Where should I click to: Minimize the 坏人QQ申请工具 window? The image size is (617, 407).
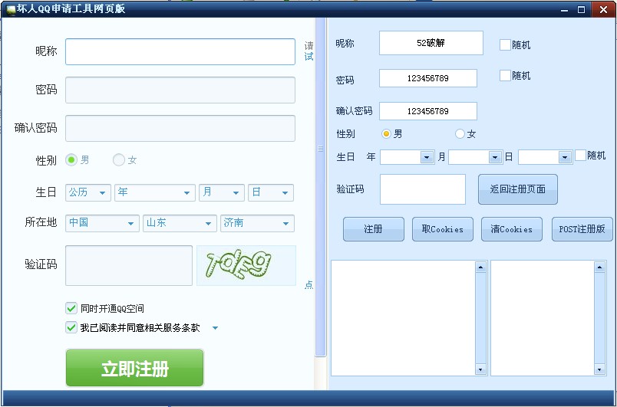564,10
